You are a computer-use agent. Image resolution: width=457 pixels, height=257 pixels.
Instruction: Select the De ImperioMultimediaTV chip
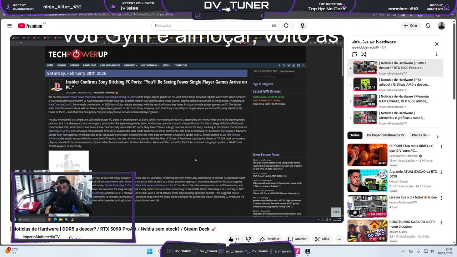pos(386,135)
